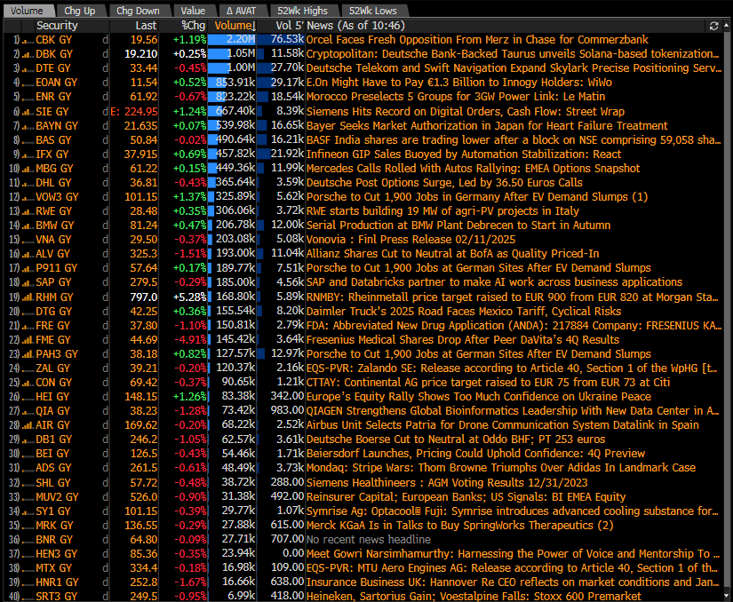Open the mini chart icon for SIE GY
This screenshot has height=602, width=733.
[28, 112]
